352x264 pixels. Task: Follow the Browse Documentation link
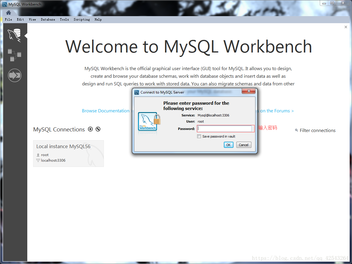[x=107, y=111]
